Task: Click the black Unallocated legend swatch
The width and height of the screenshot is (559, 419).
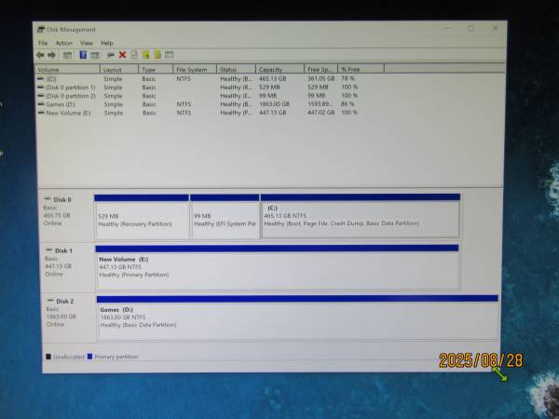Action: coord(48,357)
